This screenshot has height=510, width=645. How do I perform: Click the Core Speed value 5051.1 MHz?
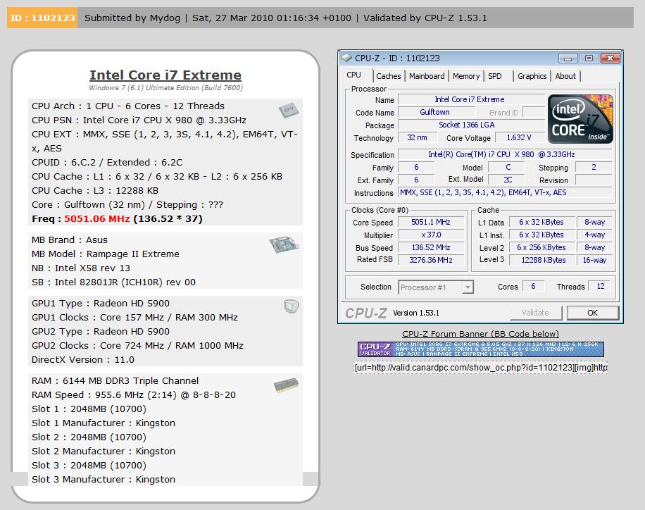click(x=431, y=223)
